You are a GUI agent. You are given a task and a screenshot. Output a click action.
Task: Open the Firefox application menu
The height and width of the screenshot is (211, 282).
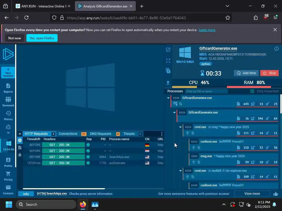[275, 17]
